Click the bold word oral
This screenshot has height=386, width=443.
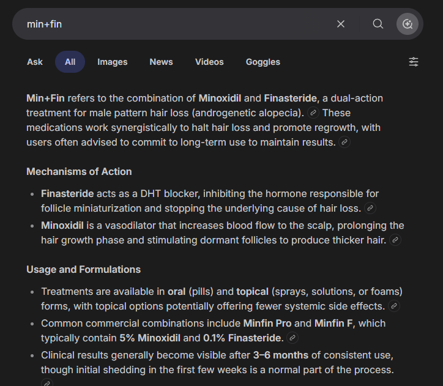coord(177,292)
